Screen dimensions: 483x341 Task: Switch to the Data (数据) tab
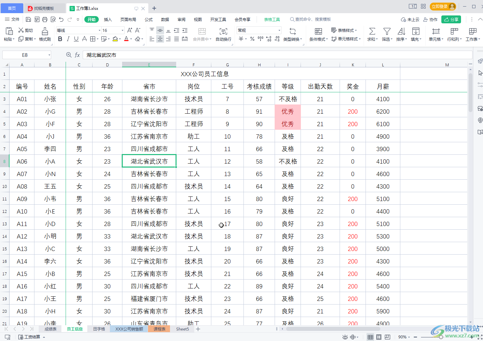click(165, 19)
